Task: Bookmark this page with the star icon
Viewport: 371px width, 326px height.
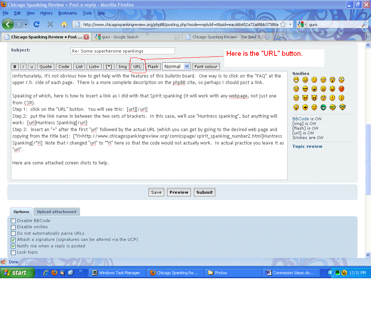Action: pyautogui.click(x=283, y=24)
